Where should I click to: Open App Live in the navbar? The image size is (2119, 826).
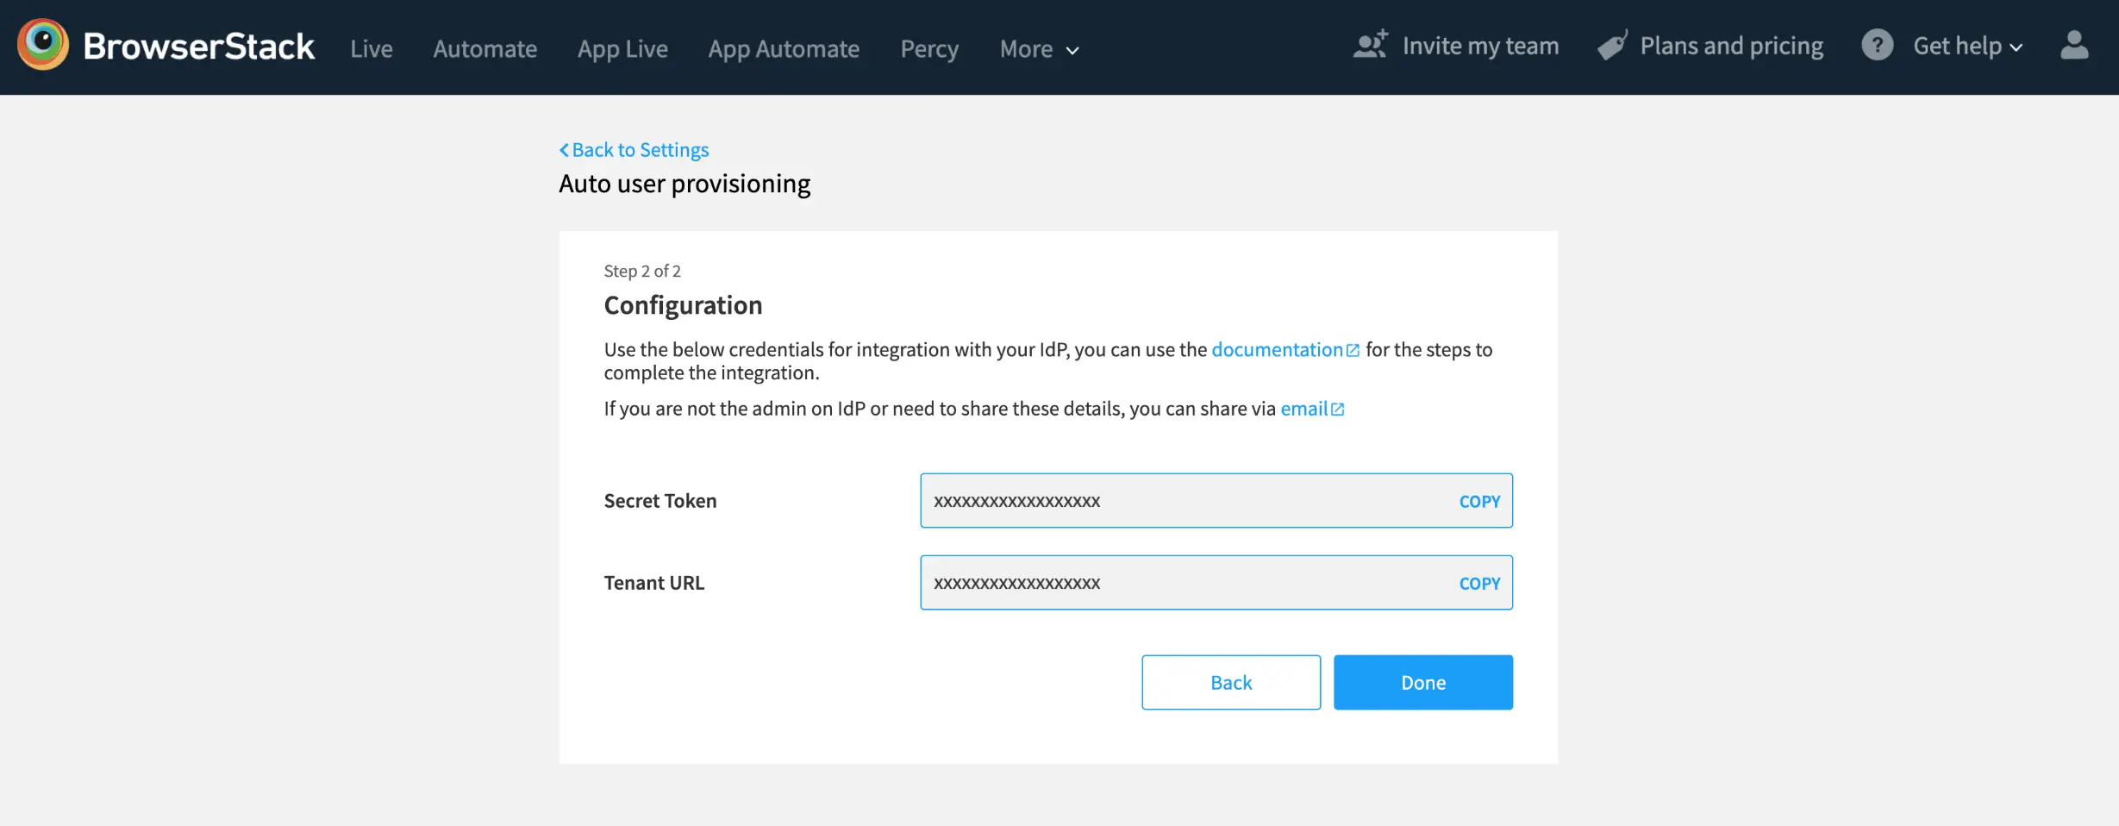click(x=622, y=49)
